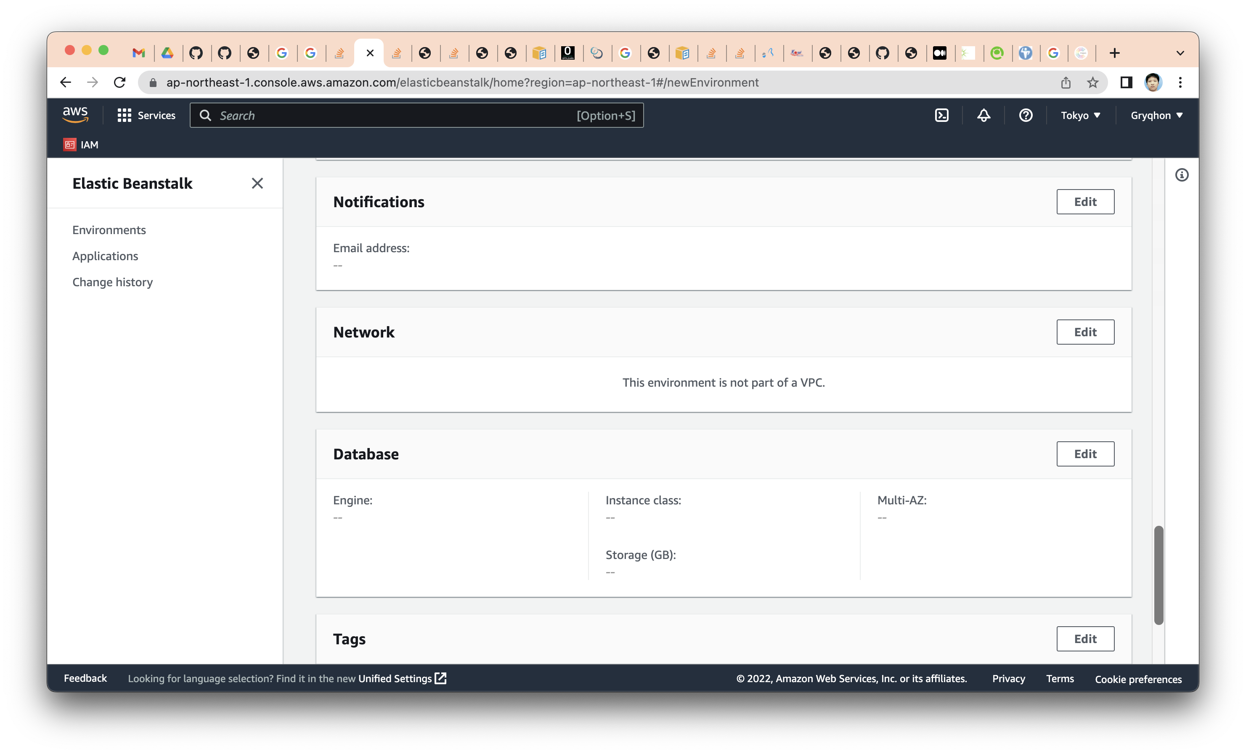Open the Gryqhon account dropdown

pos(1156,115)
